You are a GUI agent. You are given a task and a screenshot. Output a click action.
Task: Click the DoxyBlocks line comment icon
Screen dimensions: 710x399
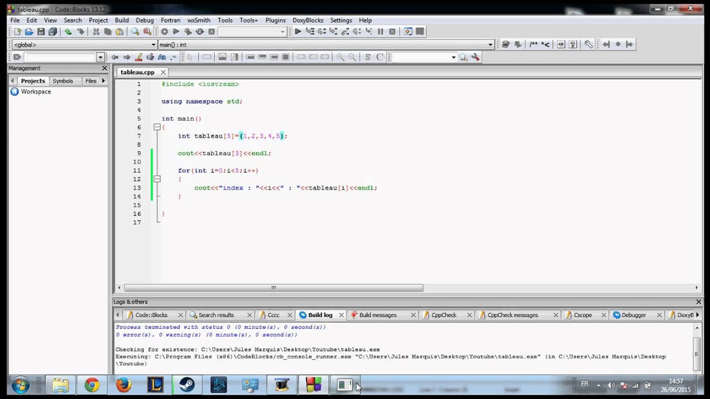545,44
